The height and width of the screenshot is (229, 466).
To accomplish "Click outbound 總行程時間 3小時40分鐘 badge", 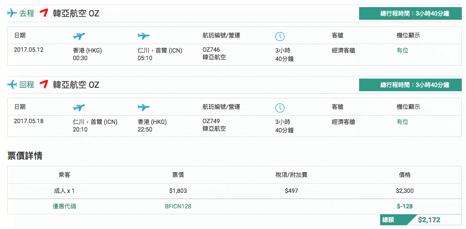I will [410, 13].
